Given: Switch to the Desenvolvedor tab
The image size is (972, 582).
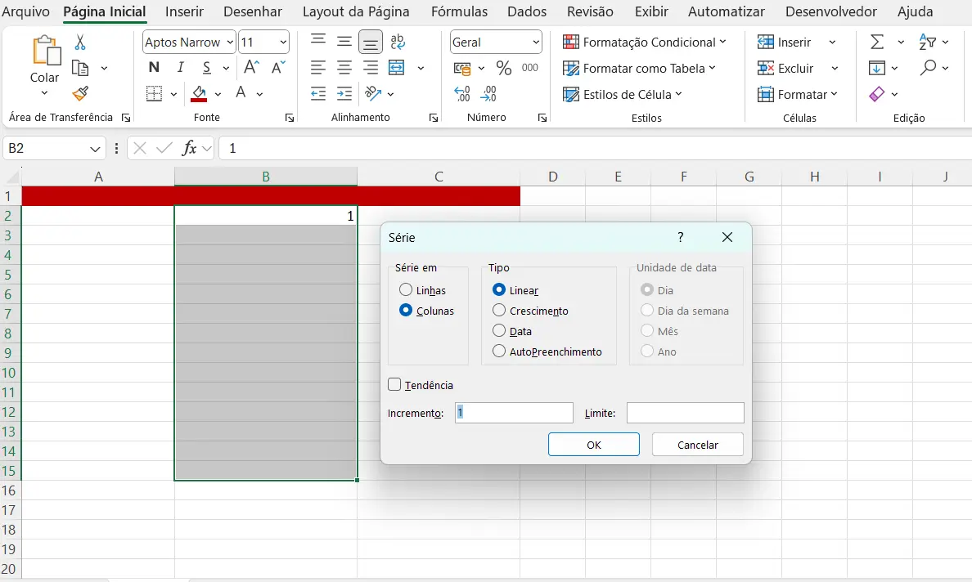Looking at the screenshot, I should (831, 11).
